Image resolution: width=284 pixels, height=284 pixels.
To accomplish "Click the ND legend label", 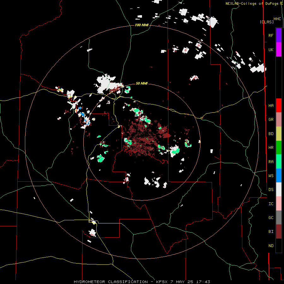I will coord(271,246).
